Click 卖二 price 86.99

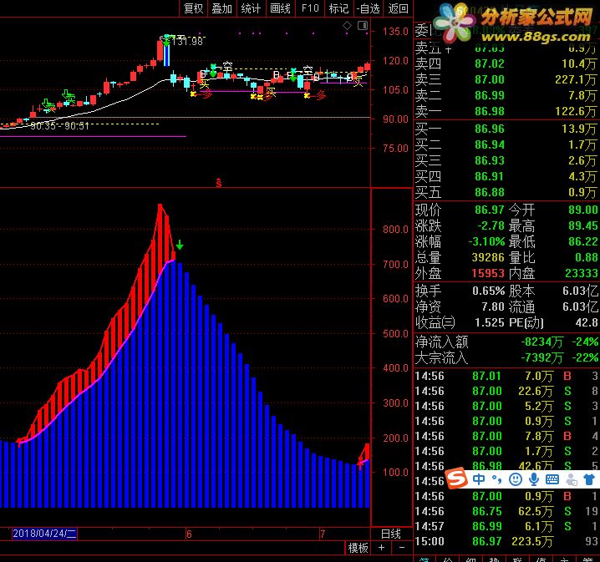tap(490, 95)
